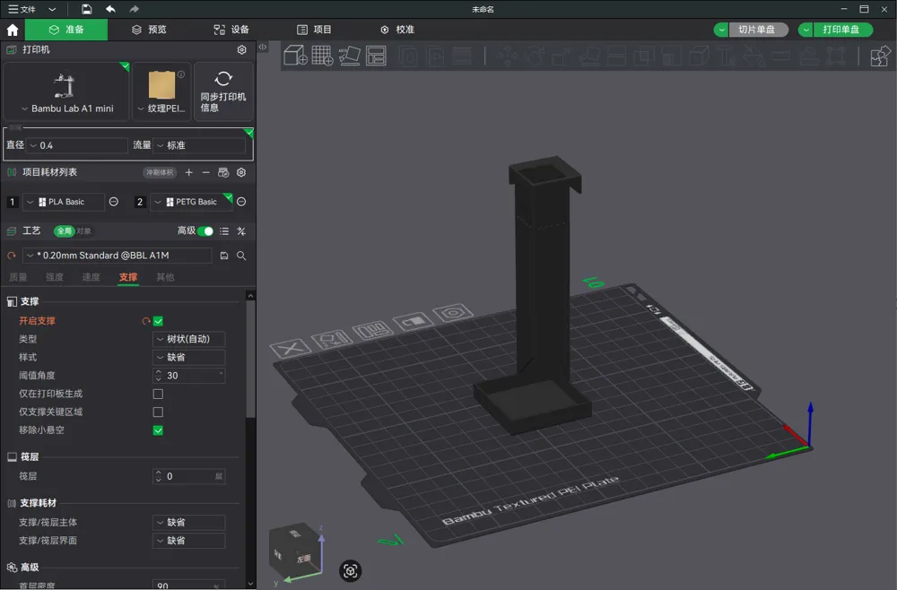
Task: Open the modified settings list icon
Action: 224,231
